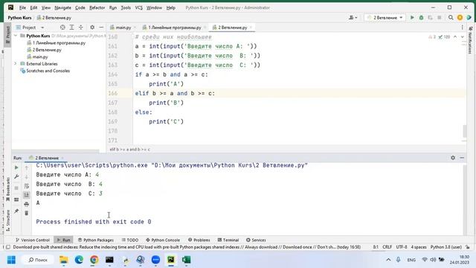Image resolution: width=476 pixels, height=268 pixels.
Task: Open the Refactor menu
Action: 97,7
